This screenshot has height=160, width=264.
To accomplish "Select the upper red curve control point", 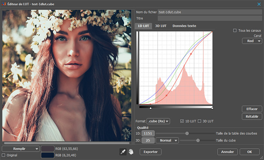I will pyautogui.click(x=191, y=54).
